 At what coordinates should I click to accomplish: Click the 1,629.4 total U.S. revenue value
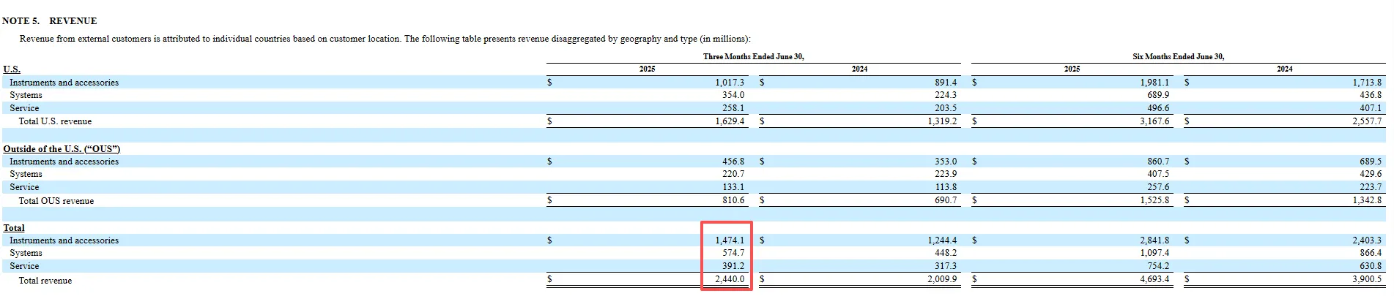(730, 121)
